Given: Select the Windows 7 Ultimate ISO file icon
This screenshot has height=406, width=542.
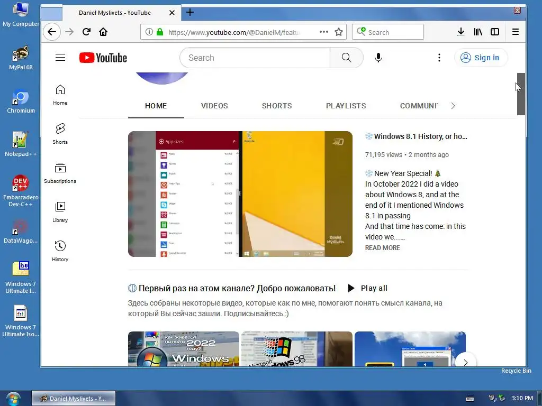Looking at the screenshot, I should [x=21, y=278].
